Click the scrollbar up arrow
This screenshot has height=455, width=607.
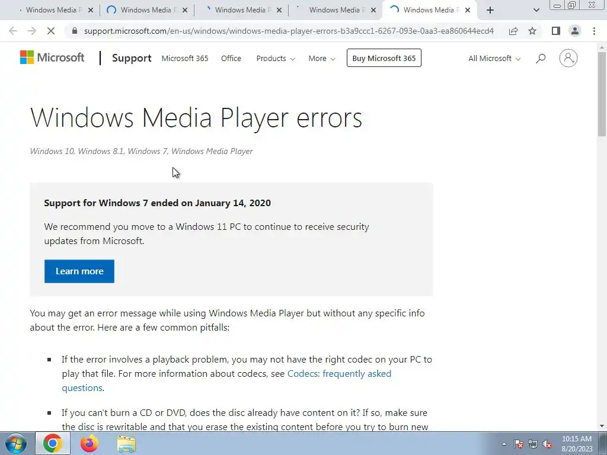coord(602,47)
